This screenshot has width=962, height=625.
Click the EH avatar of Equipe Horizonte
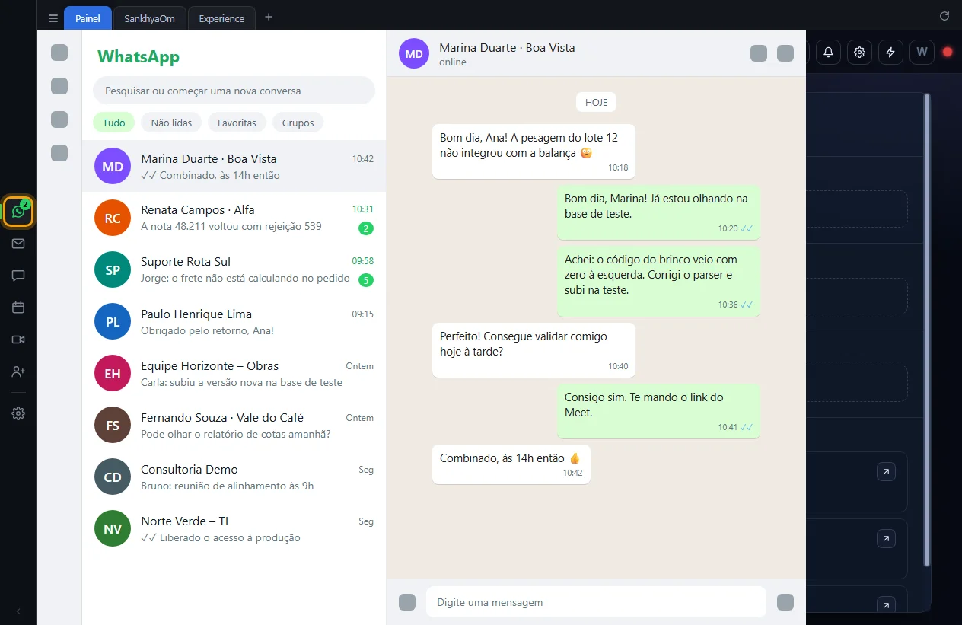(x=113, y=373)
